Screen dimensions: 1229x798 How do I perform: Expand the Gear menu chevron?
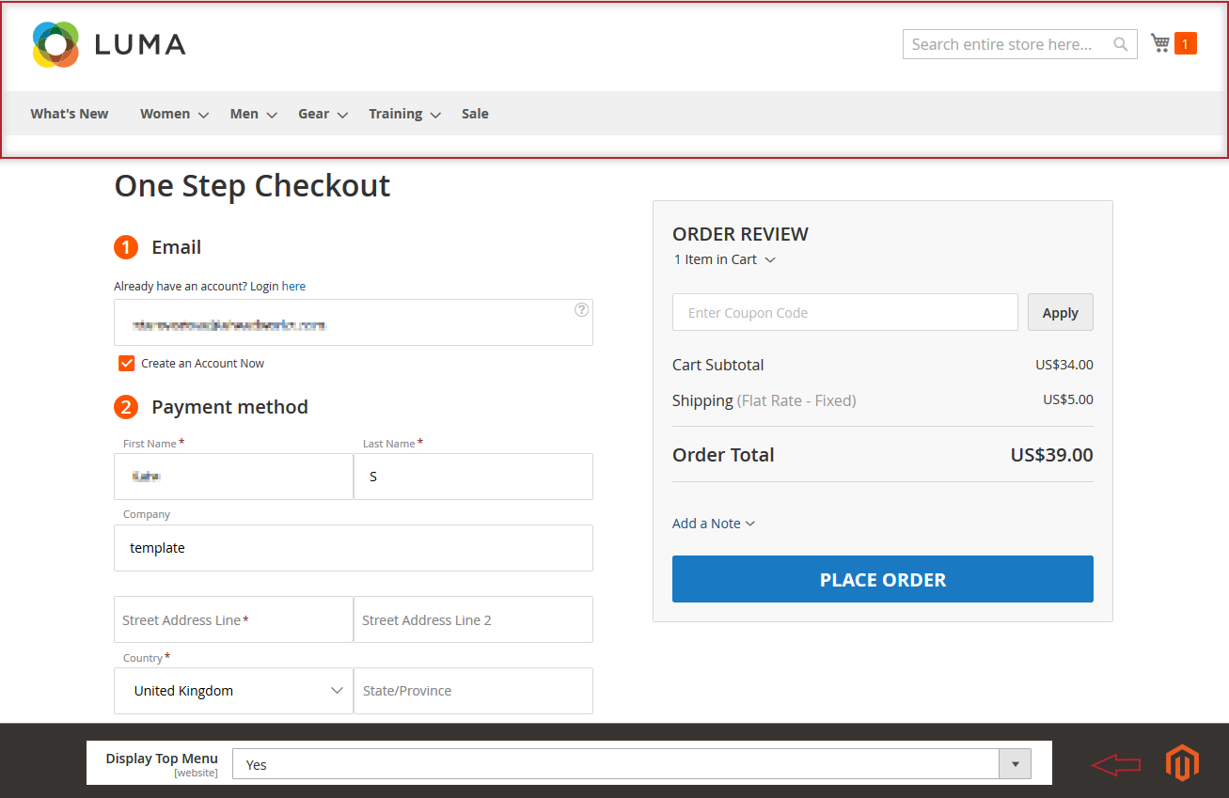click(x=342, y=115)
